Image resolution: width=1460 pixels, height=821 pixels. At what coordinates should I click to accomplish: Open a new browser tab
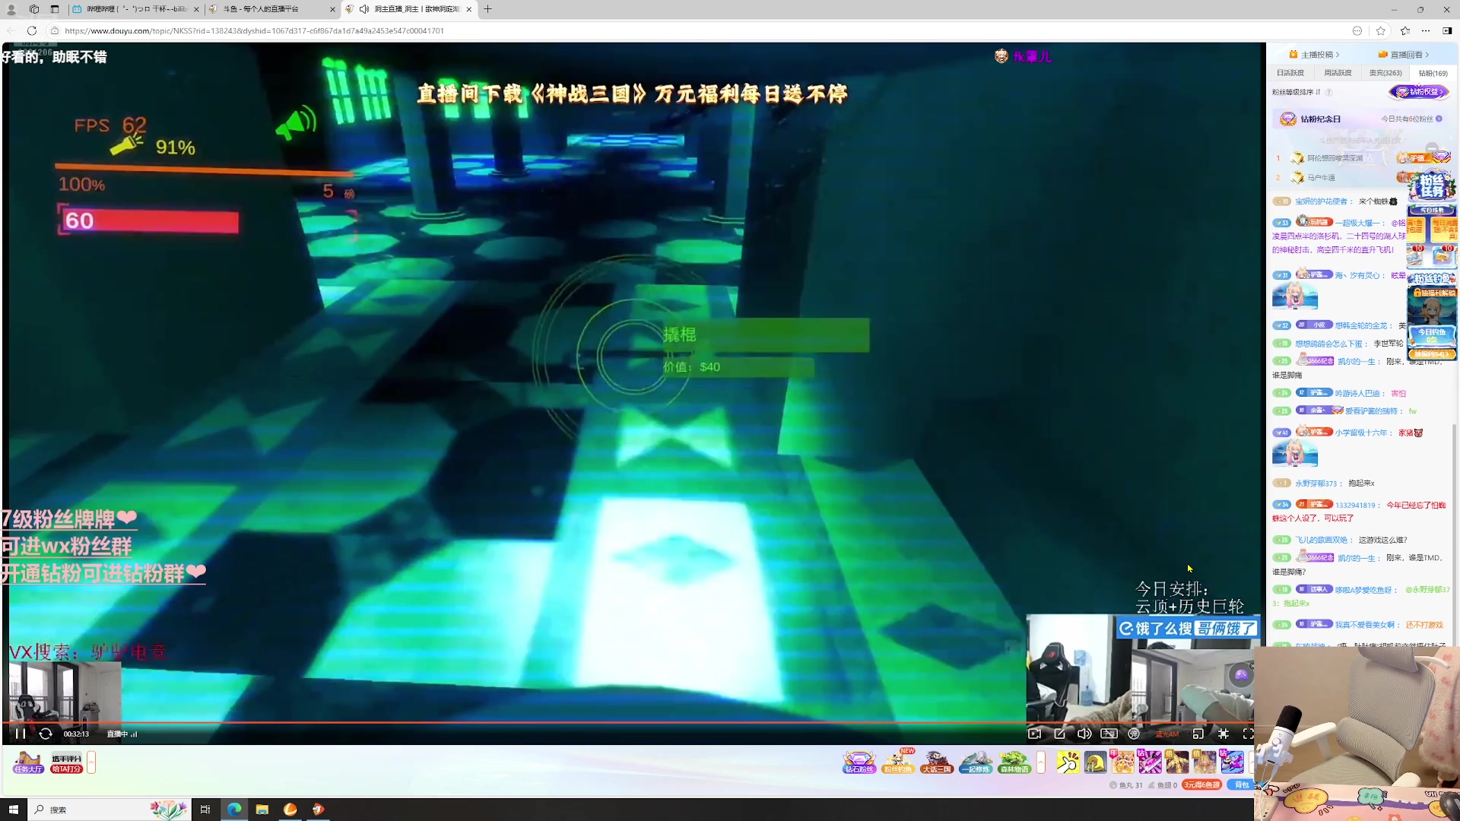487,9
